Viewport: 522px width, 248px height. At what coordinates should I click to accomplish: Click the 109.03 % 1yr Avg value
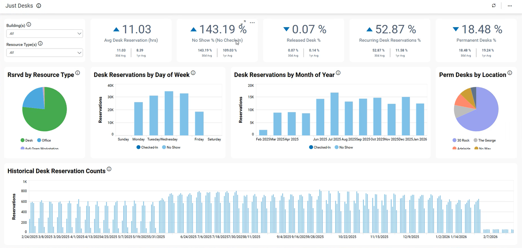point(230,50)
